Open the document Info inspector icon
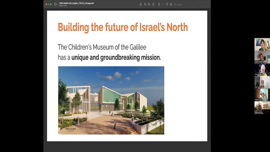This screenshot has width=270, height=152. coord(141,4)
